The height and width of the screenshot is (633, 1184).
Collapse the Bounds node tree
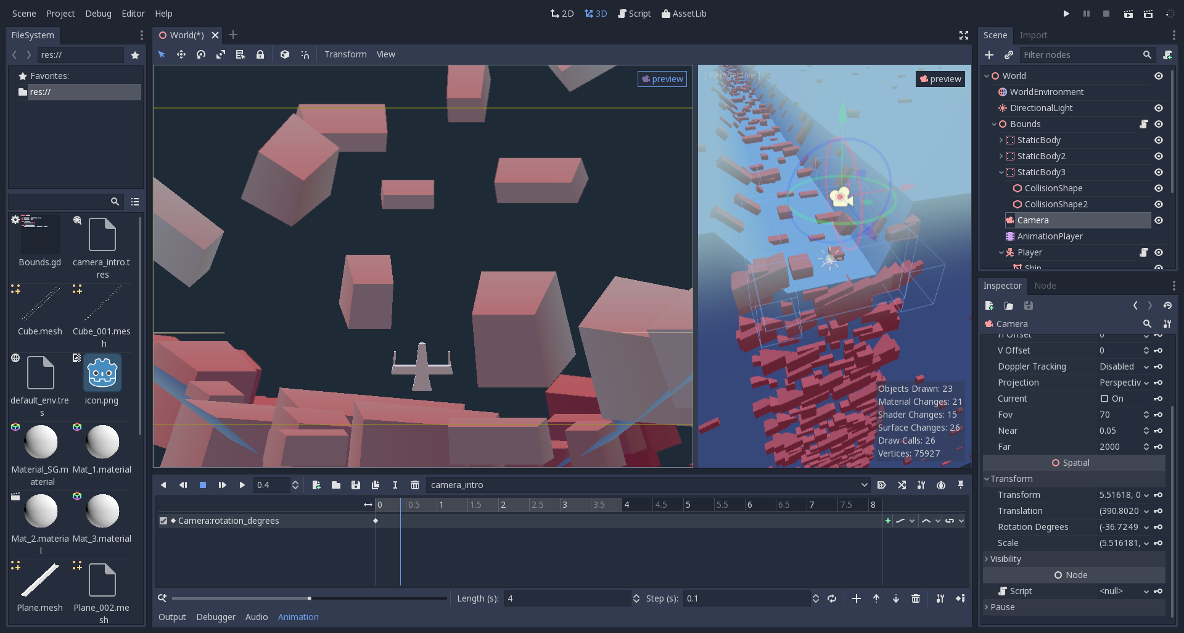[994, 124]
